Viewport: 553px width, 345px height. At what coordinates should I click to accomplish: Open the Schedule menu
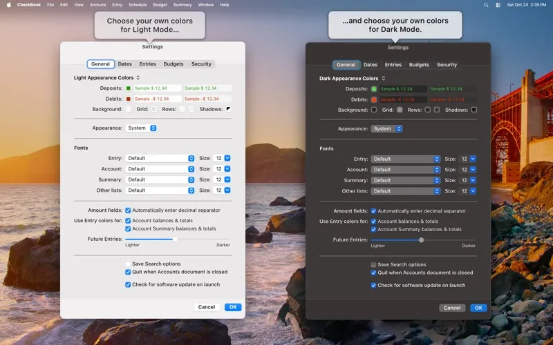coord(138,5)
